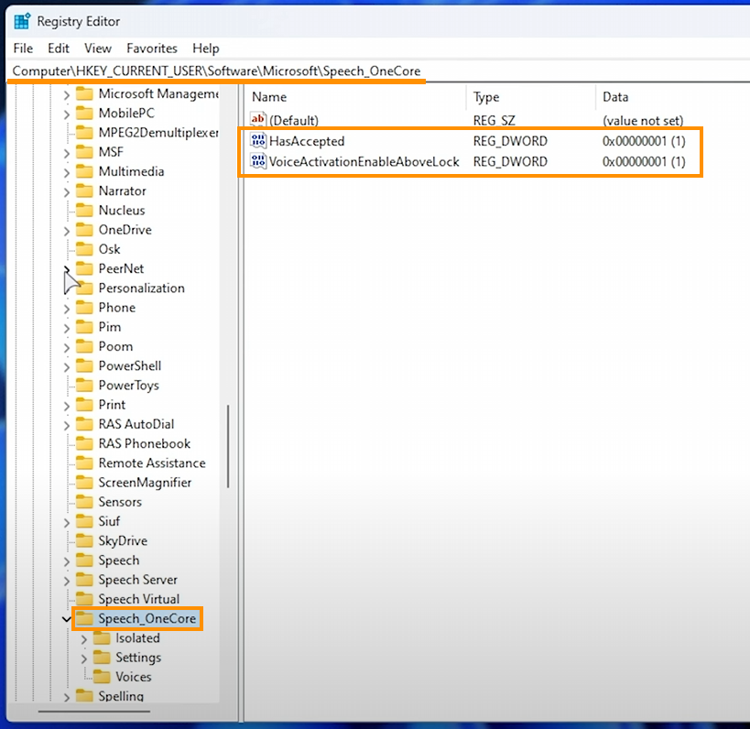Image resolution: width=750 pixels, height=729 pixels.
Task: Click the tree pane horizontal scrollbar thumb
Action: tap(94, 712)
